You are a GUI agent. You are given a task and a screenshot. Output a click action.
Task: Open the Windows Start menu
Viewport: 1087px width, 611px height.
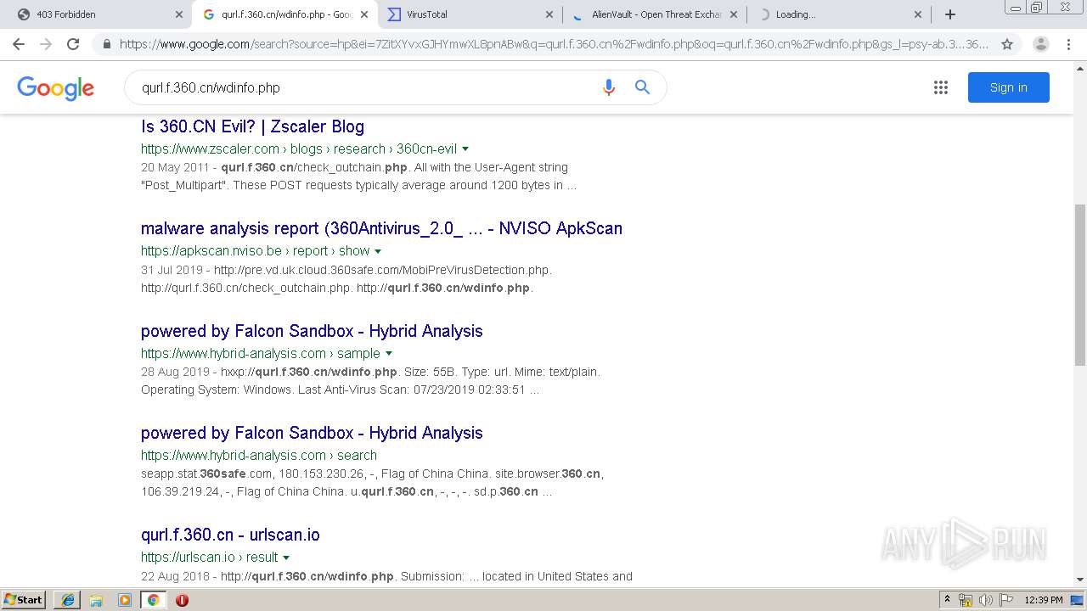click(23, 600)
